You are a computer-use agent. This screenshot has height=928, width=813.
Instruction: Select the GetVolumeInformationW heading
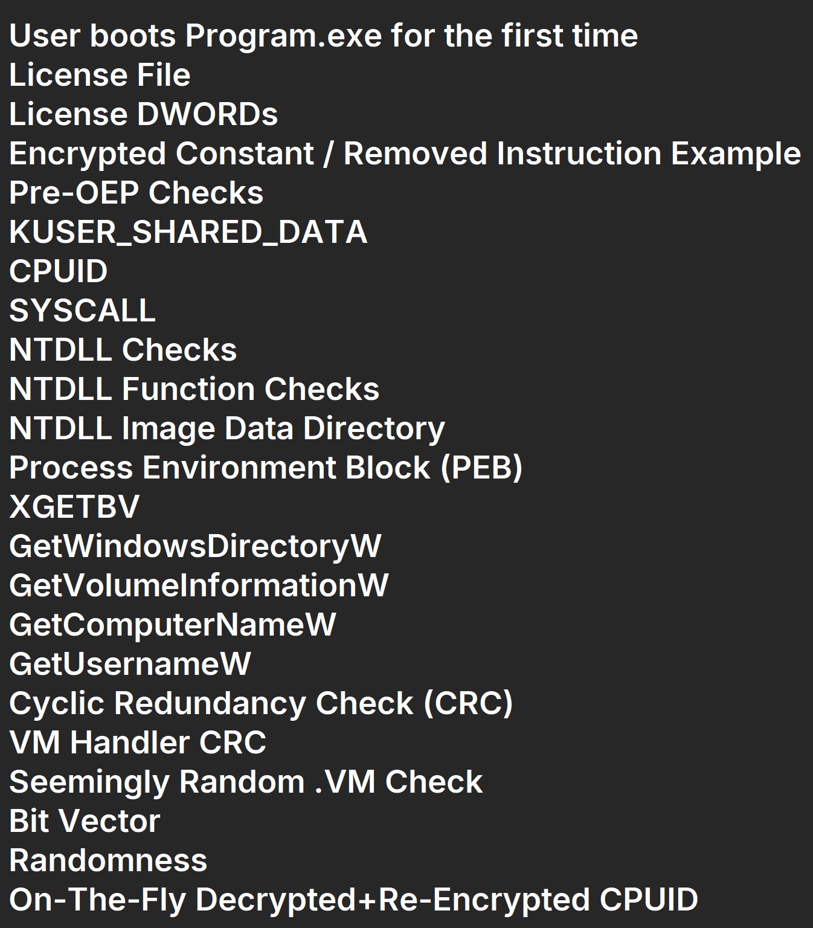(x=199, y=585)
